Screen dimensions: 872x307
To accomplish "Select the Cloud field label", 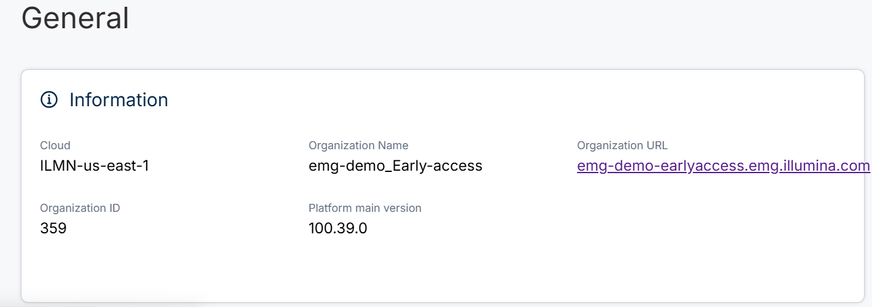I will point(55,146).
